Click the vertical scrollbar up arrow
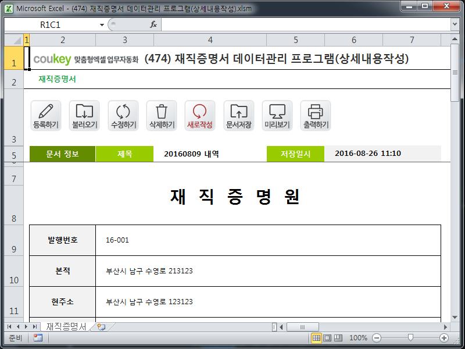The height and width of the screenshot is (349, 465). [x=455, y=39]
